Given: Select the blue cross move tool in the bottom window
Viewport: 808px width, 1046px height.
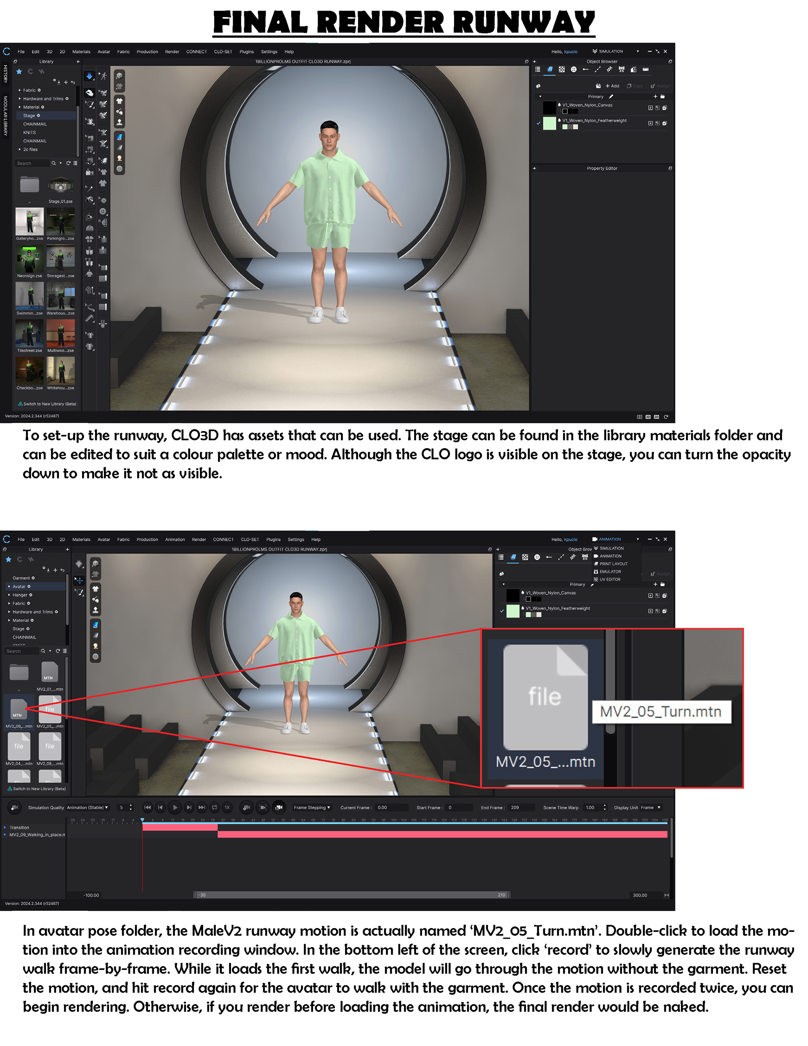Looking at the screenshot, I should coord(79,580).
